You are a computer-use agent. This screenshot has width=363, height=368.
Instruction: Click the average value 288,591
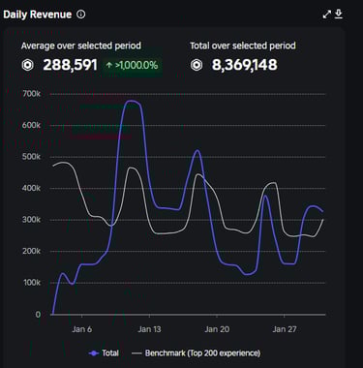70,65
